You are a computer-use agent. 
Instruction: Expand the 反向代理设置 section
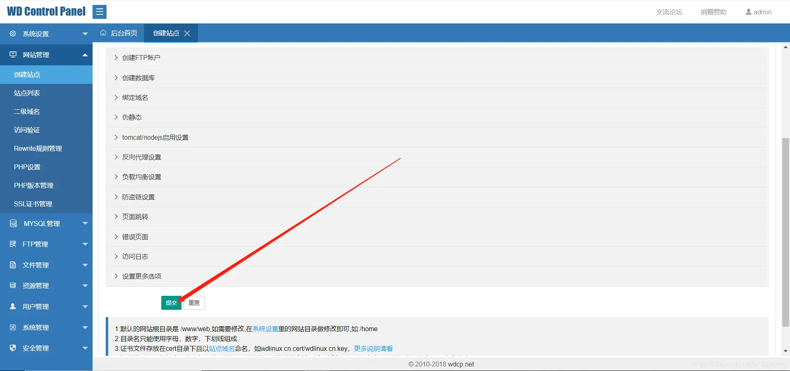(x=437, y=157)
